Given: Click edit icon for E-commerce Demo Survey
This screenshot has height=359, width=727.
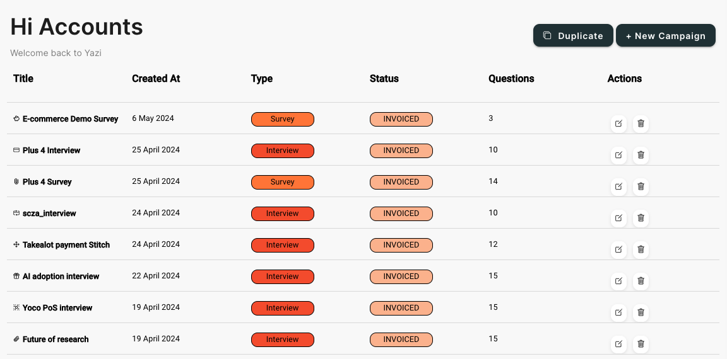Looking at the screenshot, I should click(618, 123).
